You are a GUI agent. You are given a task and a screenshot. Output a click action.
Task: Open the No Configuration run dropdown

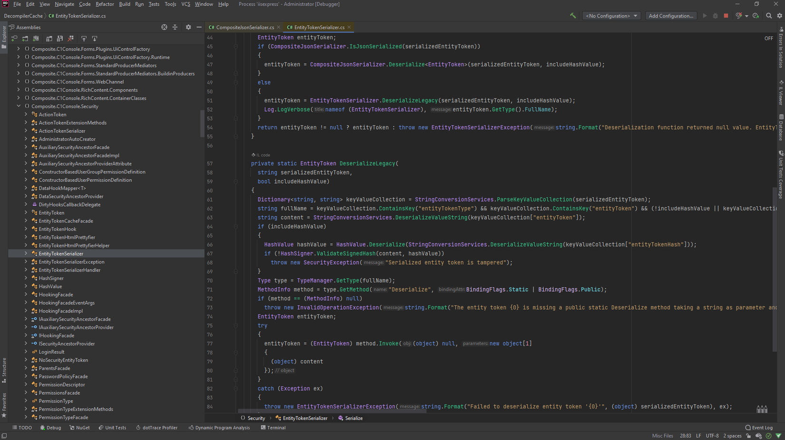pos(611,16)
